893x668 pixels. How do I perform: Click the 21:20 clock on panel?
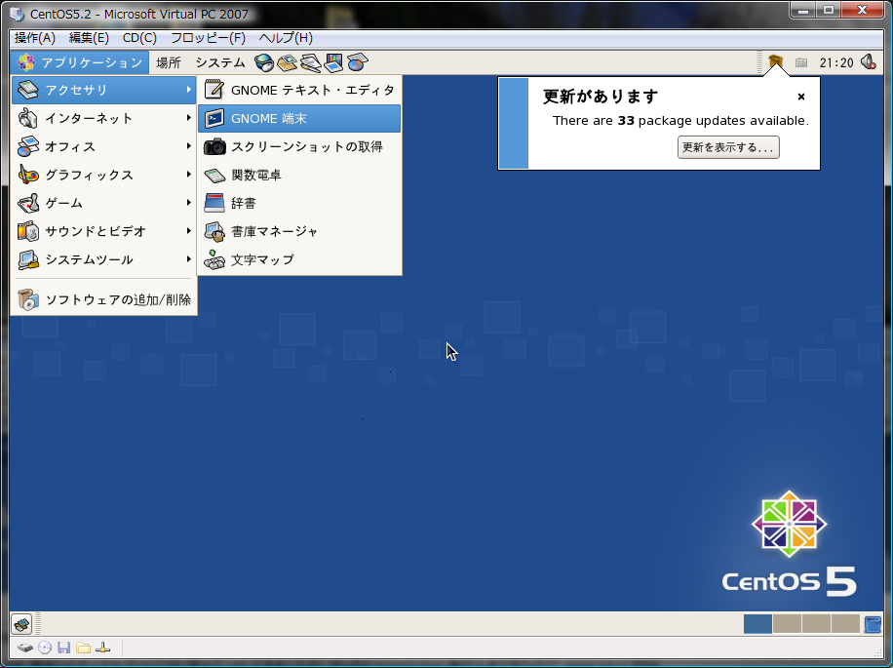(x=836, y=62)
